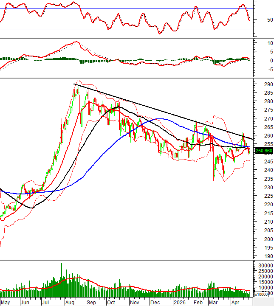The height and width of the screenshot is (306, 274).
Task: Select the Dec month label
Action: click(155, 303)
